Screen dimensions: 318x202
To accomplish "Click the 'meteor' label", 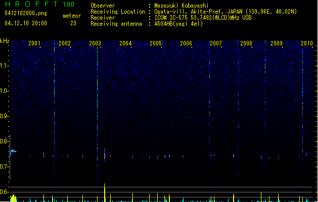I will pyautogui.click(x=72, y=16).
